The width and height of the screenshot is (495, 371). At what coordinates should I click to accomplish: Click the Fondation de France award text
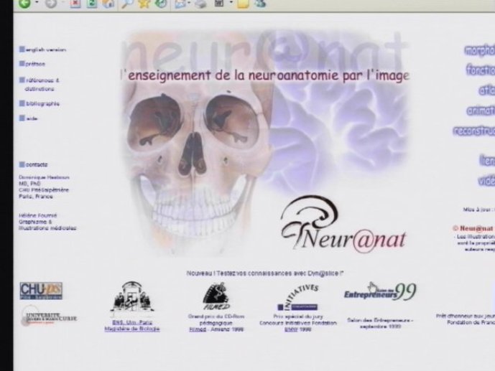tap(466, 319)
